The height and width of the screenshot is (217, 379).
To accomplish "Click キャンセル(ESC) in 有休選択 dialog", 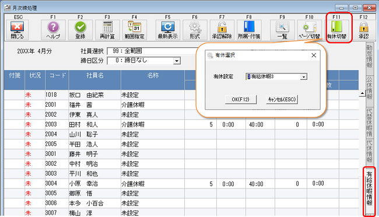I will [x=282, y=99].
